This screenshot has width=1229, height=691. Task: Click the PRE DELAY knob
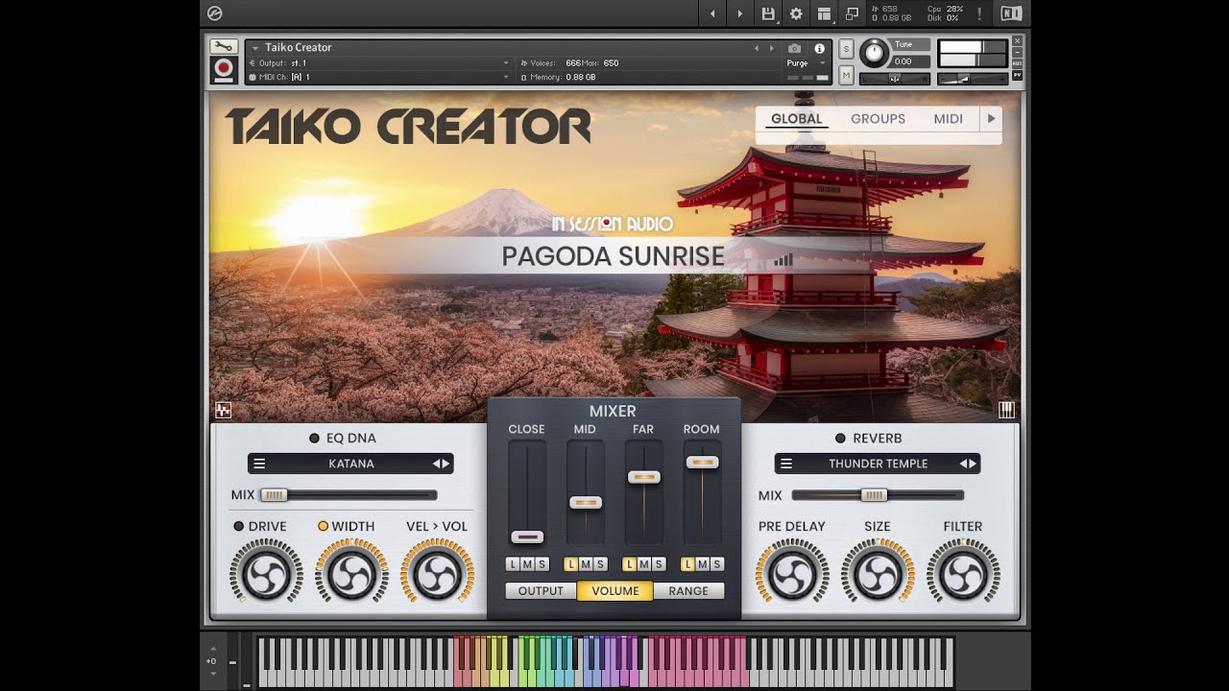792,573
